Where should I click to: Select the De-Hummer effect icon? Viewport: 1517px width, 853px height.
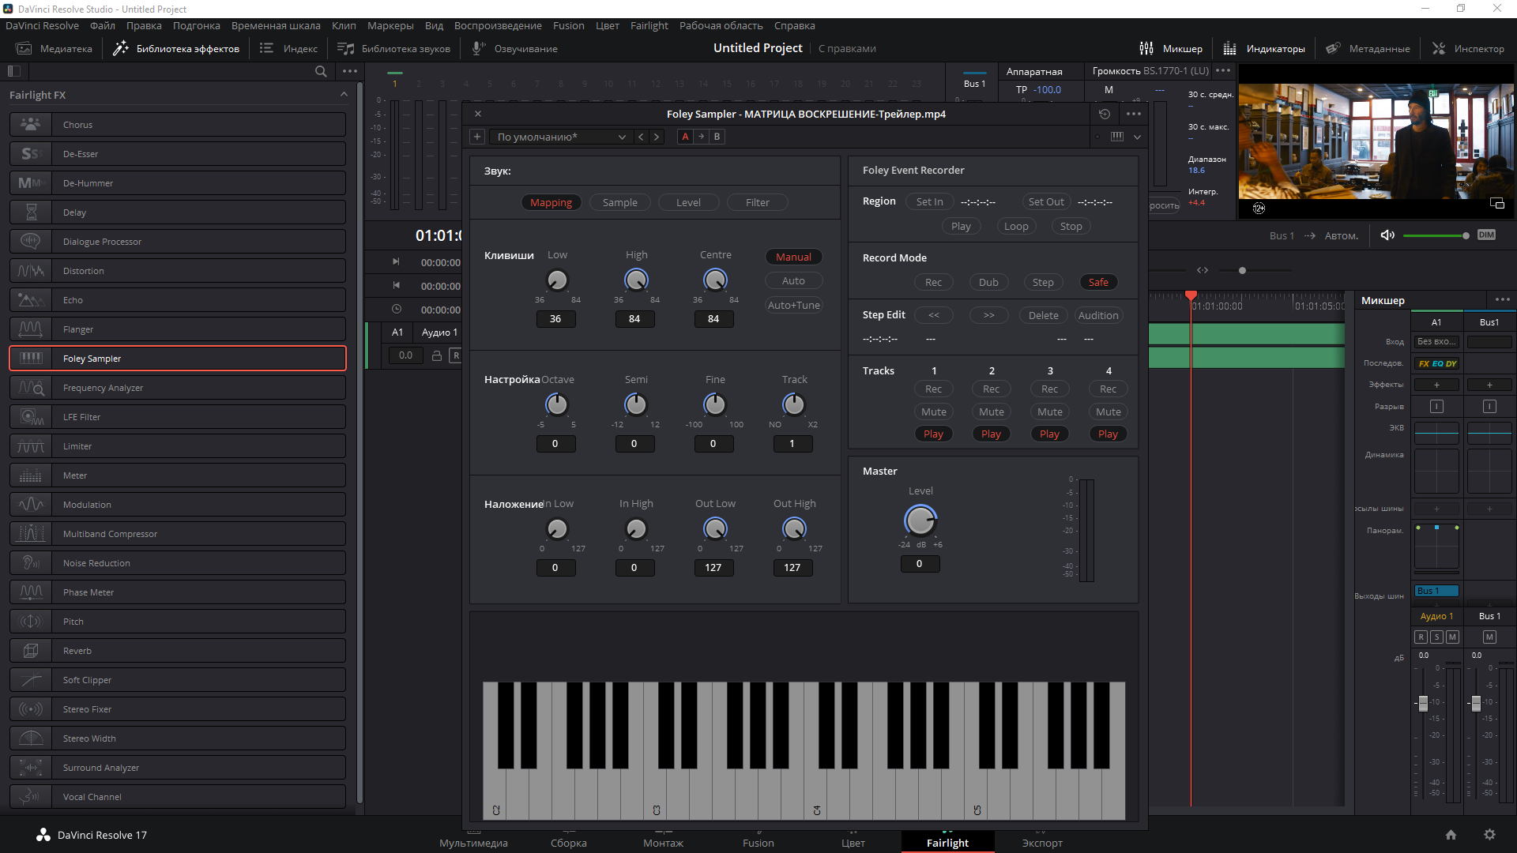pyautogui.click(x=31, y=183)
